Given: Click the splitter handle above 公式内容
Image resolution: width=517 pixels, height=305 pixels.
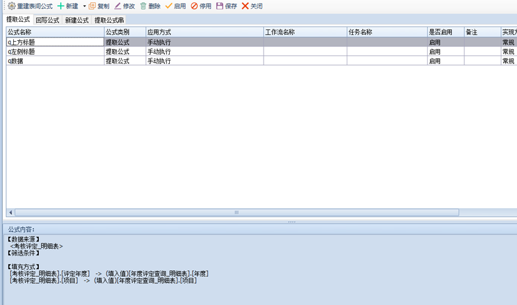Looking at the screenshot, I should point(292,222).
